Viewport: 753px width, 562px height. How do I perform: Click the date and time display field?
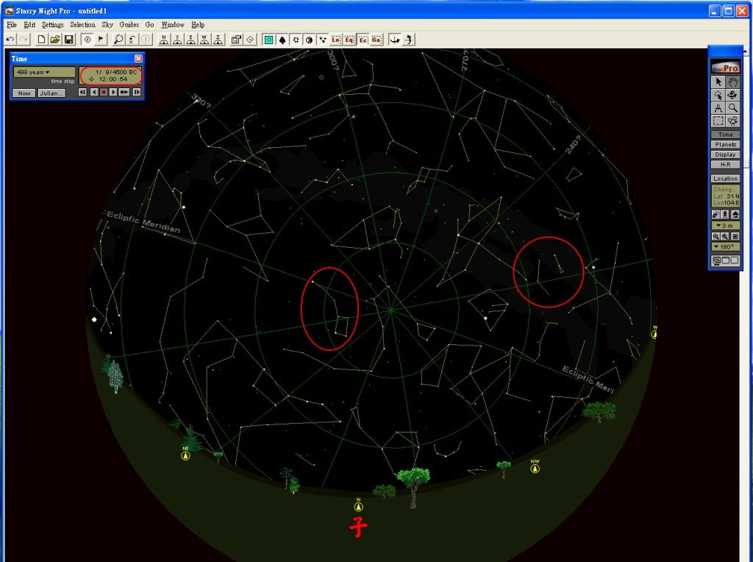click(x=110, y=75)
